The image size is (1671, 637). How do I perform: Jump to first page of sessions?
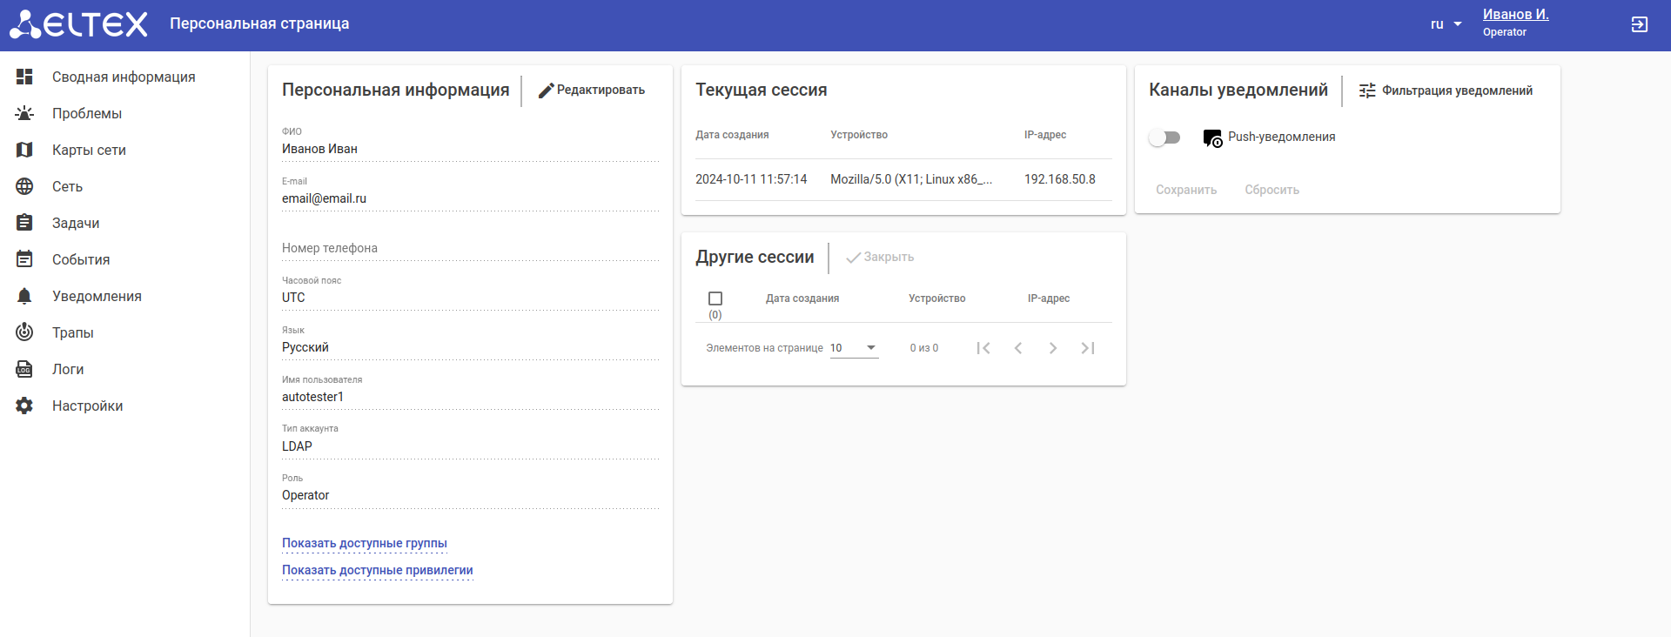pyautogui.click(x=983, y=348)
